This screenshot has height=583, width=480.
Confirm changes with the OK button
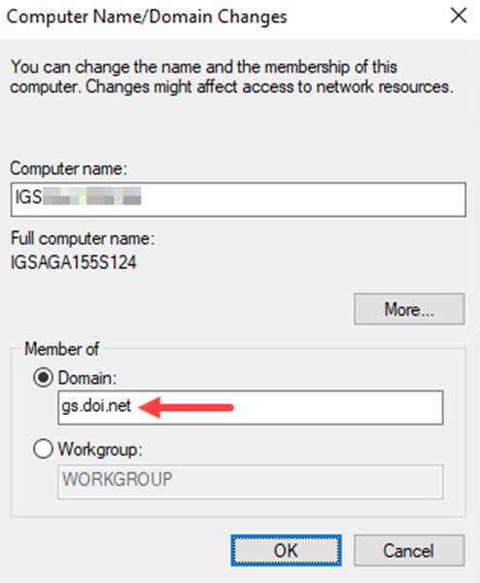[286, 550]
